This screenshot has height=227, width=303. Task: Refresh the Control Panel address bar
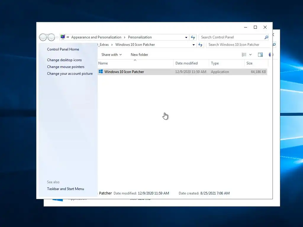point(193,37)
